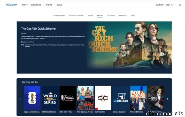Open the Copa Mundial FIFA thumbnail
The width and height of the screenshot is (185, 117).
pos(32,98)
